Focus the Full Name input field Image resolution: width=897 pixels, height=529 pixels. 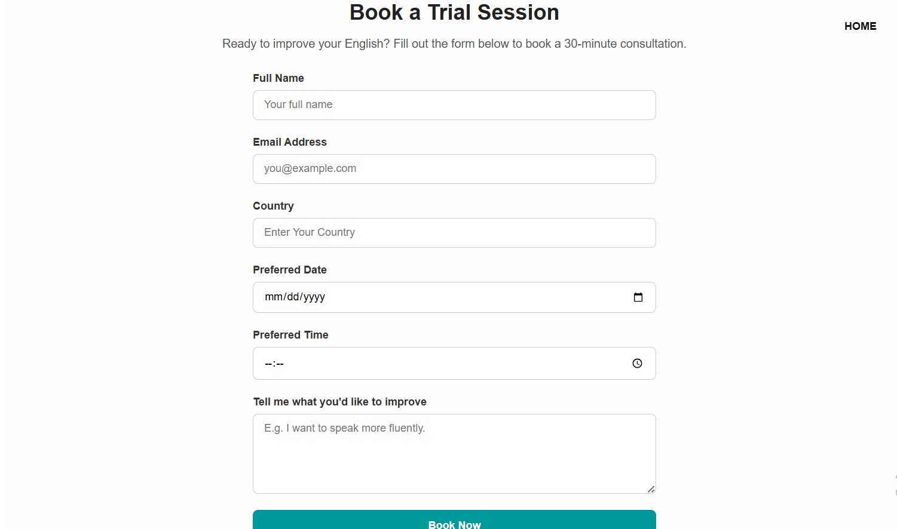click(x=454, y=105)
